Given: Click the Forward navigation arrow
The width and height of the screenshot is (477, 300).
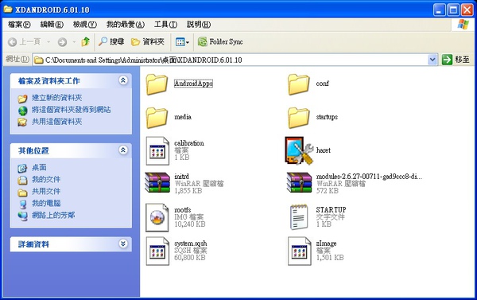Looking at the screenshot, I should coord(62,42).
